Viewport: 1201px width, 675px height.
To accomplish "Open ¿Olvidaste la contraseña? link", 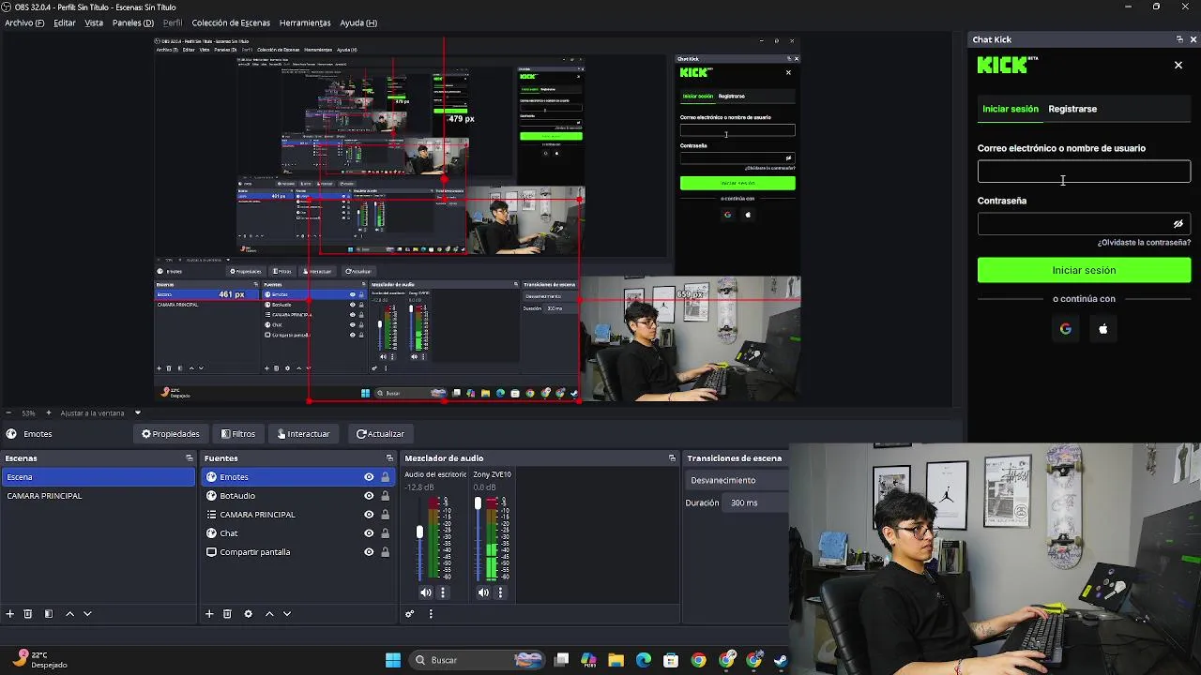I will pos(1144,243).
